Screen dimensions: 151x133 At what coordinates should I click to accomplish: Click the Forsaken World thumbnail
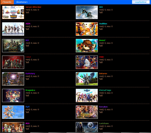click(x=87, y=112)
